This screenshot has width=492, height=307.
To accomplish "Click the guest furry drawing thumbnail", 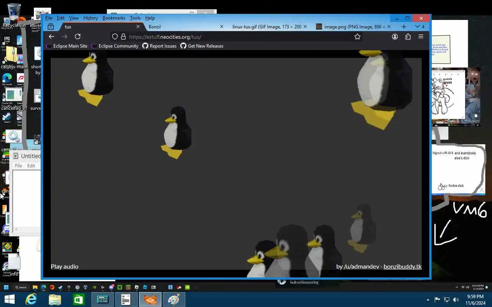I will click(448, 94).
